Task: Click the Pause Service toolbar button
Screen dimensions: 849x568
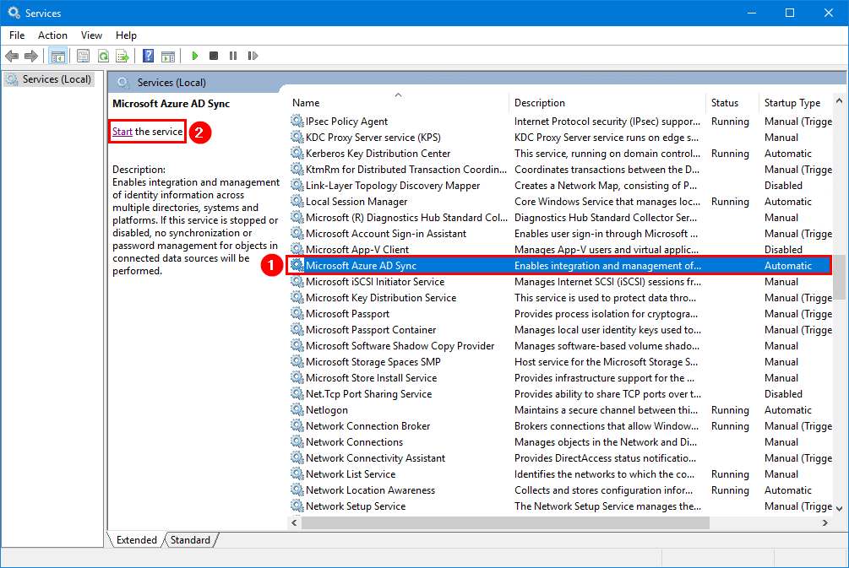Action: coord(233,56)
